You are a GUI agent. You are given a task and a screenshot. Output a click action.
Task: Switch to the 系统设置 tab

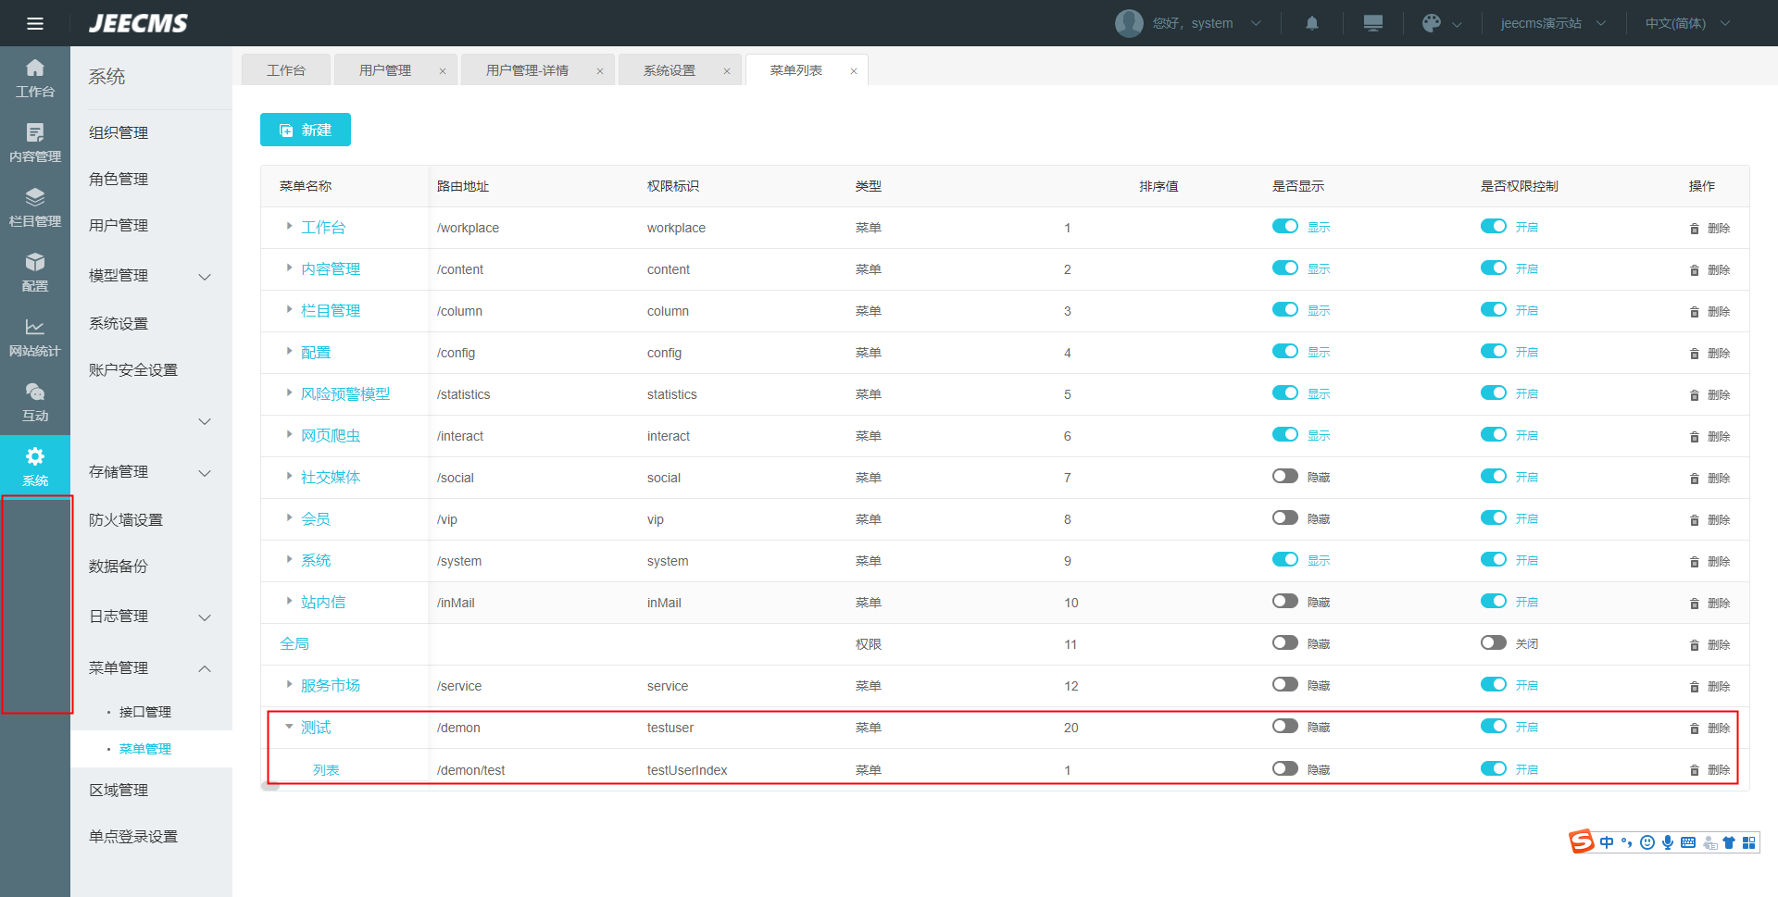[670, 70]
